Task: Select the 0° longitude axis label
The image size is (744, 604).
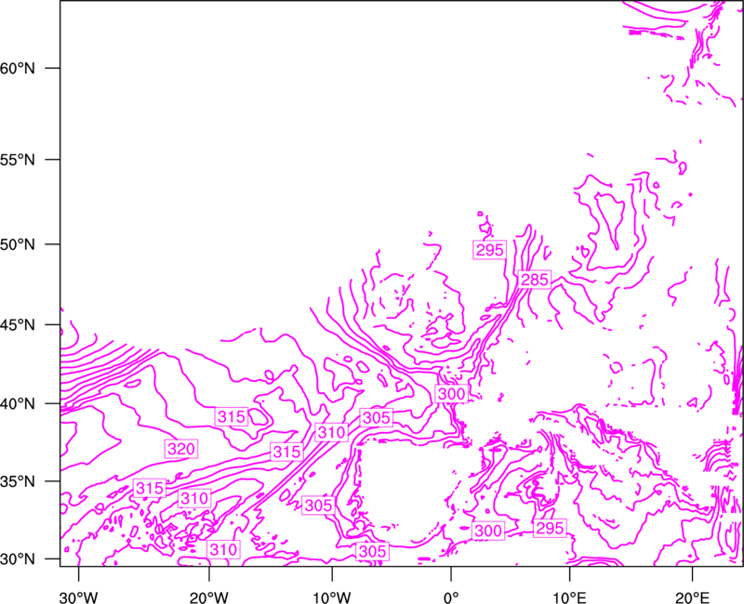Action: click(x=451, y=597)
